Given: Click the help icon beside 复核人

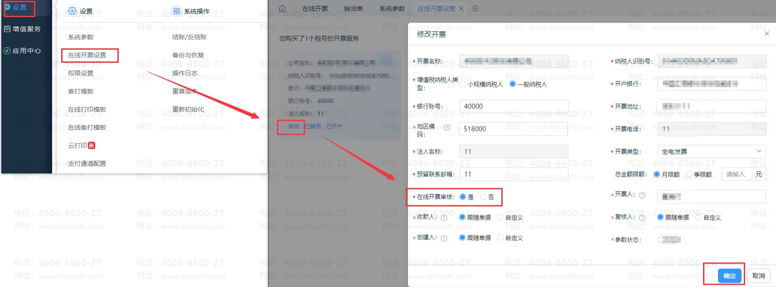Looking at the screenshot, I should pyautogui.click(x=642, y=218).
